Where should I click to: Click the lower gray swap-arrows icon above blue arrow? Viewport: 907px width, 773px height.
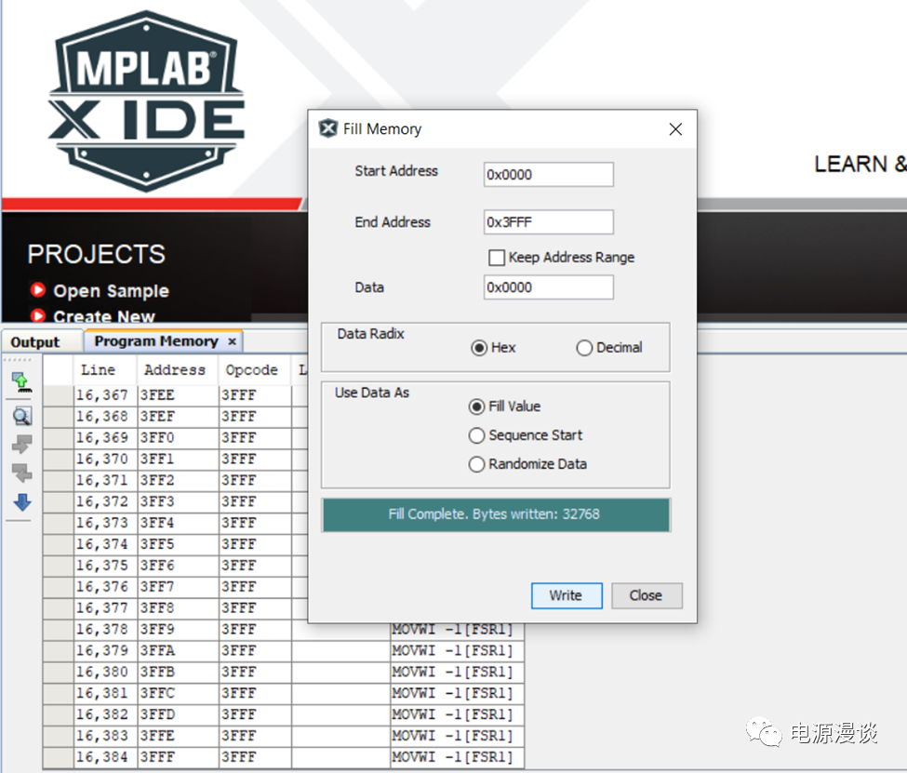[x=21, y=473]
